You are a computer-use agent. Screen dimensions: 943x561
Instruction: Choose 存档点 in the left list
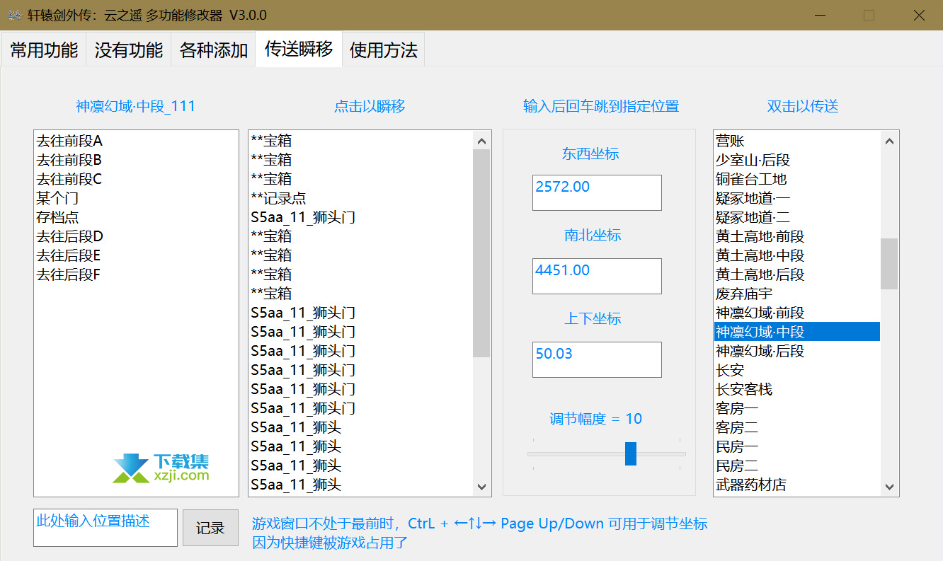click(136, 217)
